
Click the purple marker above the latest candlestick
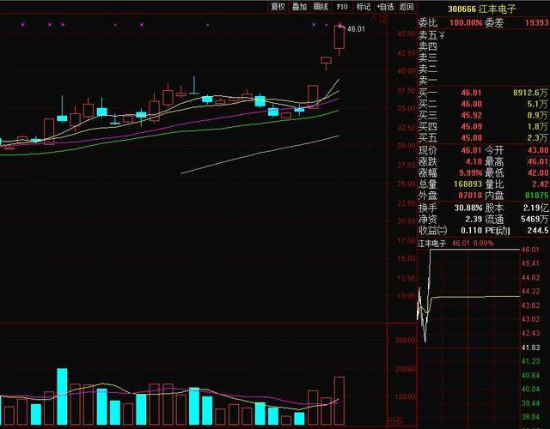[x=339, y=25]
